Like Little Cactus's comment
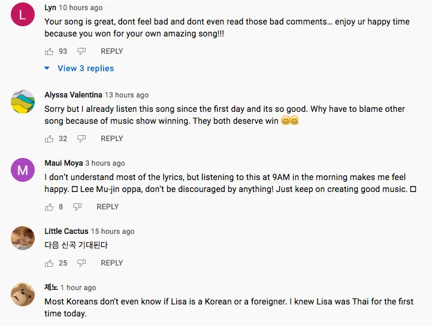 (x=49, y=263)
